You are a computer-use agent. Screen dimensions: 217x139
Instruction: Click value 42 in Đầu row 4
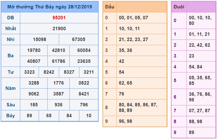[121, 61]
